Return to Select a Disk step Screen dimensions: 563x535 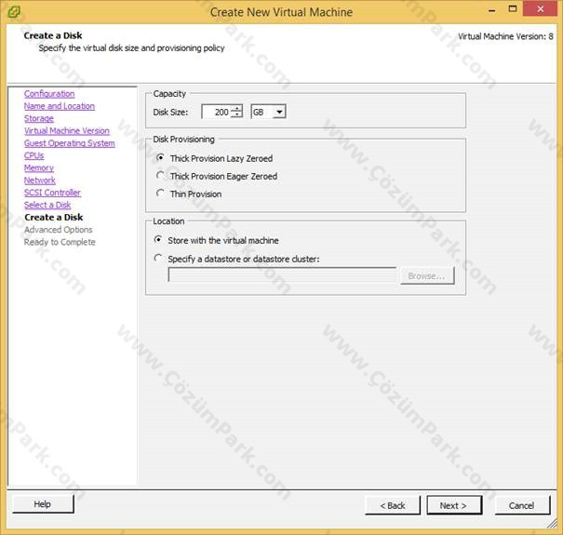(47, 205)
